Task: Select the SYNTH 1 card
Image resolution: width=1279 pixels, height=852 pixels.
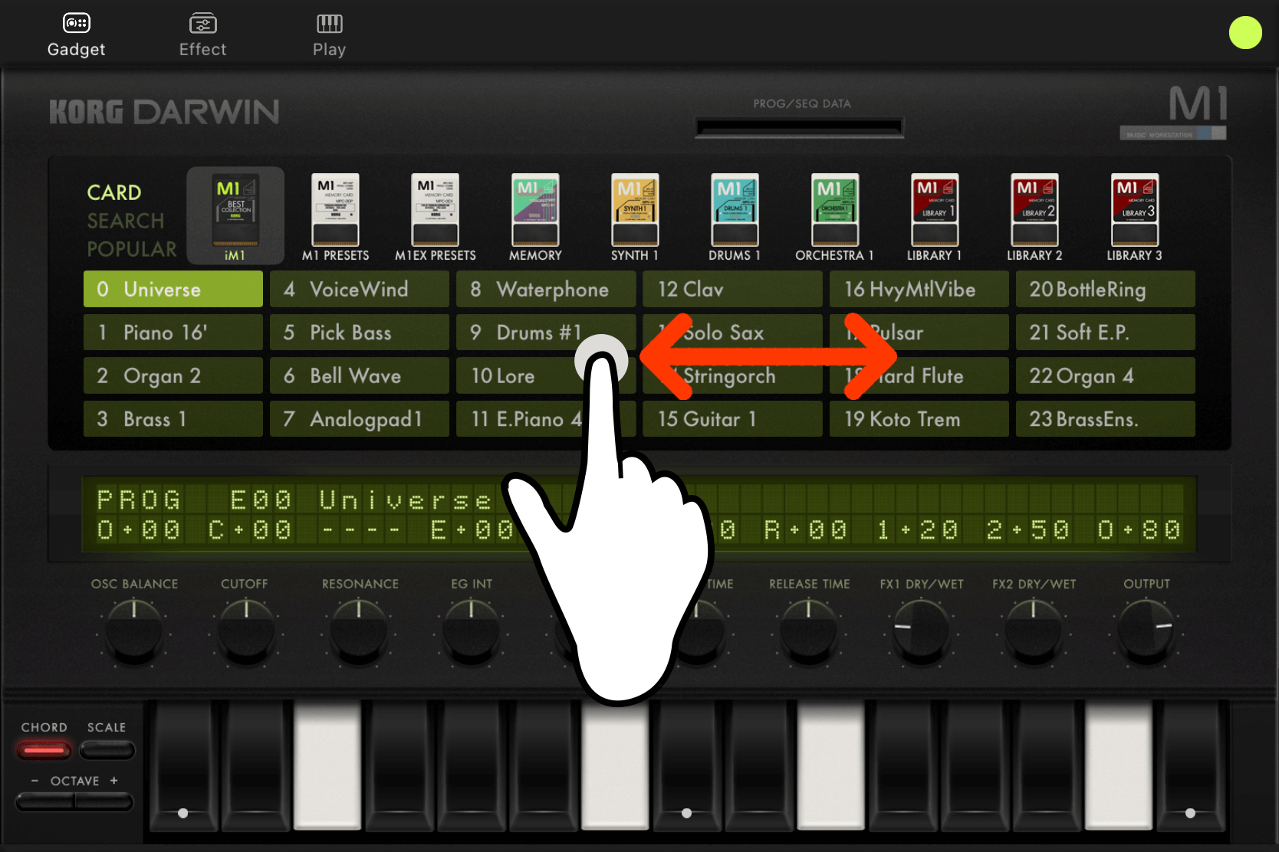Action: click(635, 218)
